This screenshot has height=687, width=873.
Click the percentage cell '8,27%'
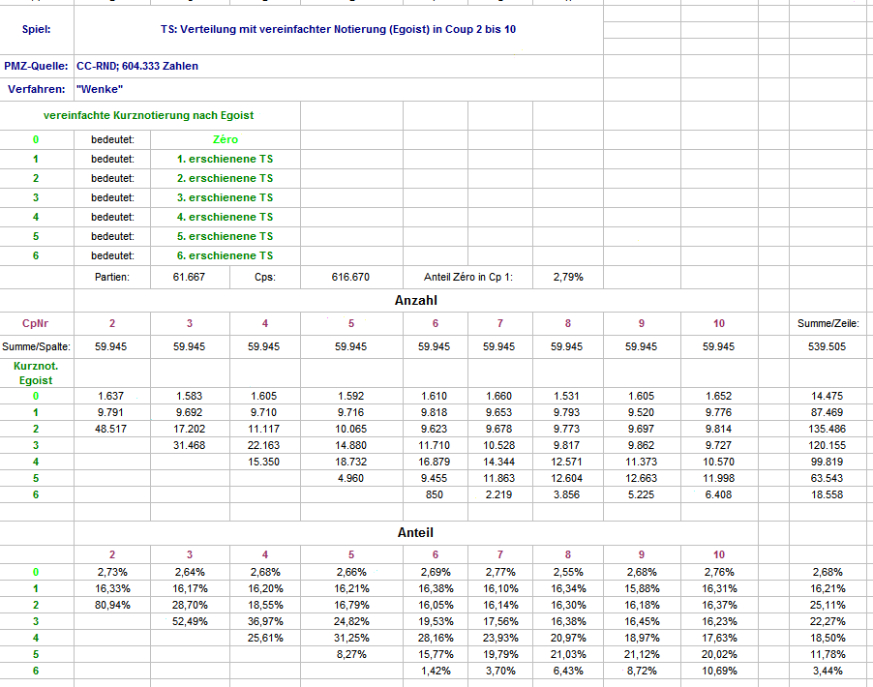pyautogui.click(x=351, y=655)
